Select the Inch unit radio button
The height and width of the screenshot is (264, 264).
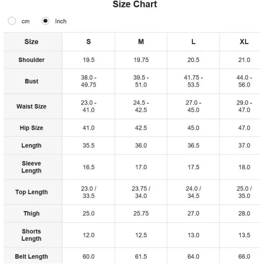click(45, 21)
